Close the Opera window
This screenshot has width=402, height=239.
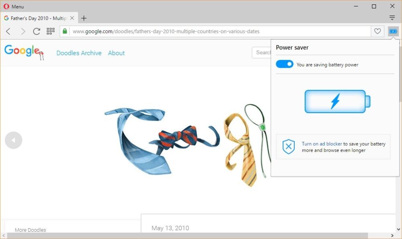[392, 6]
